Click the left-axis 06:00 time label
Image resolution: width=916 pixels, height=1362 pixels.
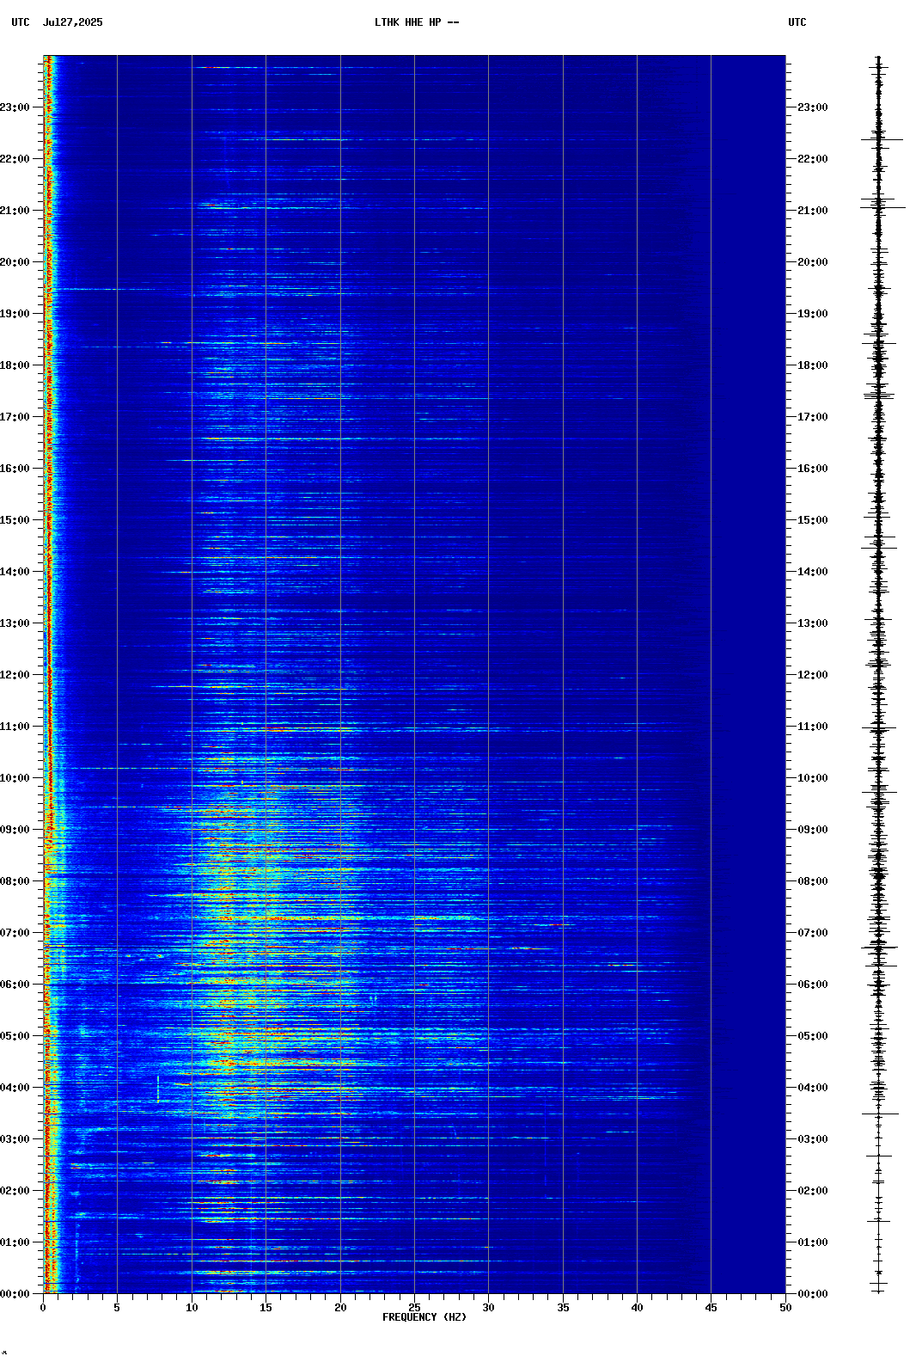click(x=15, y=985)
